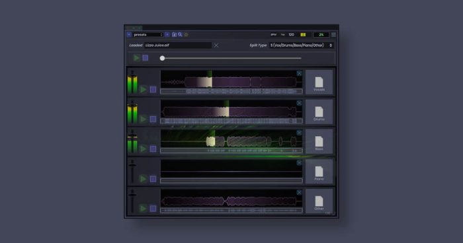Screen dimensions: 463x243
Task: Stop the Drums stem
Action: 153,119
